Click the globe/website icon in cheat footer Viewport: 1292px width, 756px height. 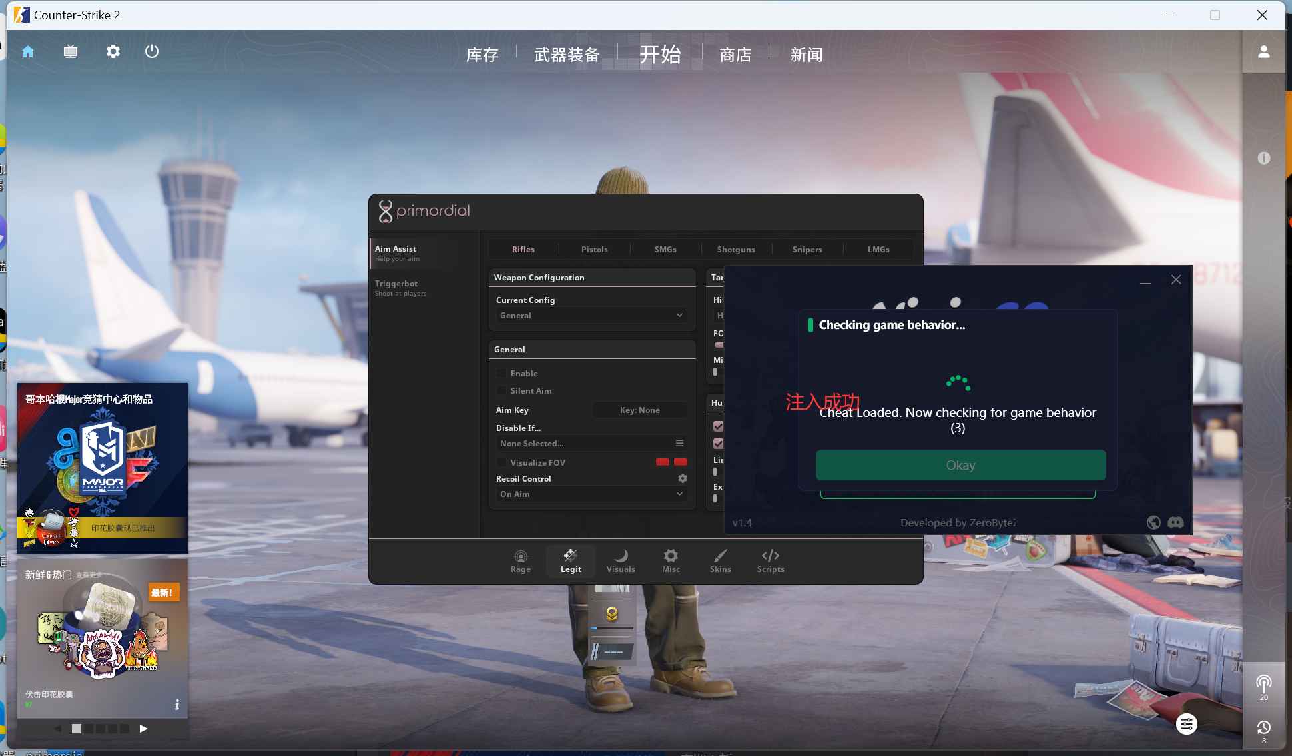tap(1154, 522)
